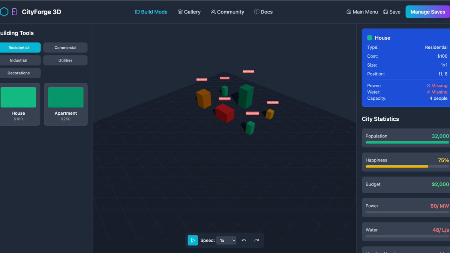The height and width of the screenshot is (253, 450).
Task: Click the Power 60/ MW value
Action: click(439, 206)
